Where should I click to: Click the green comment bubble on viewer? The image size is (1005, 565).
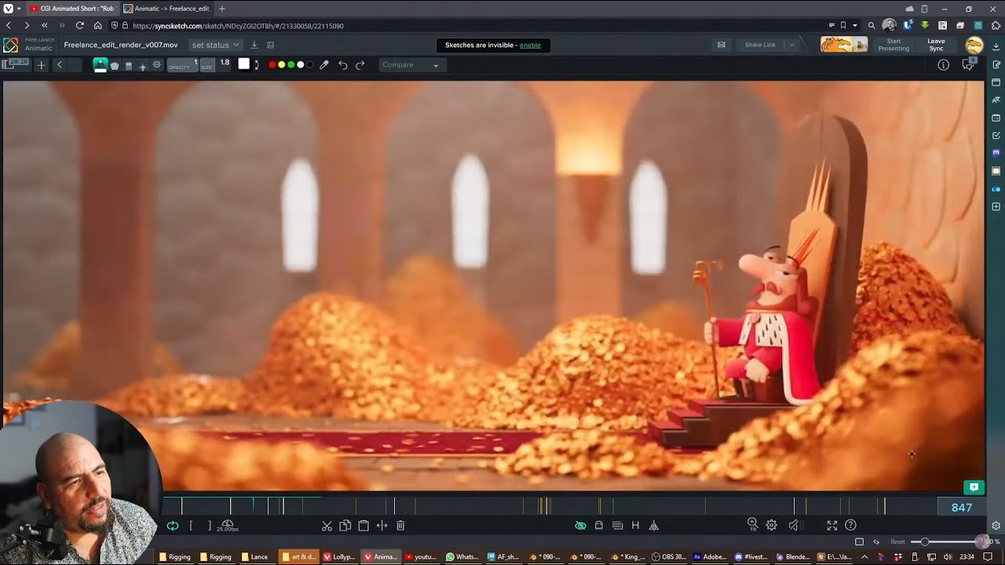coord(974,487)
